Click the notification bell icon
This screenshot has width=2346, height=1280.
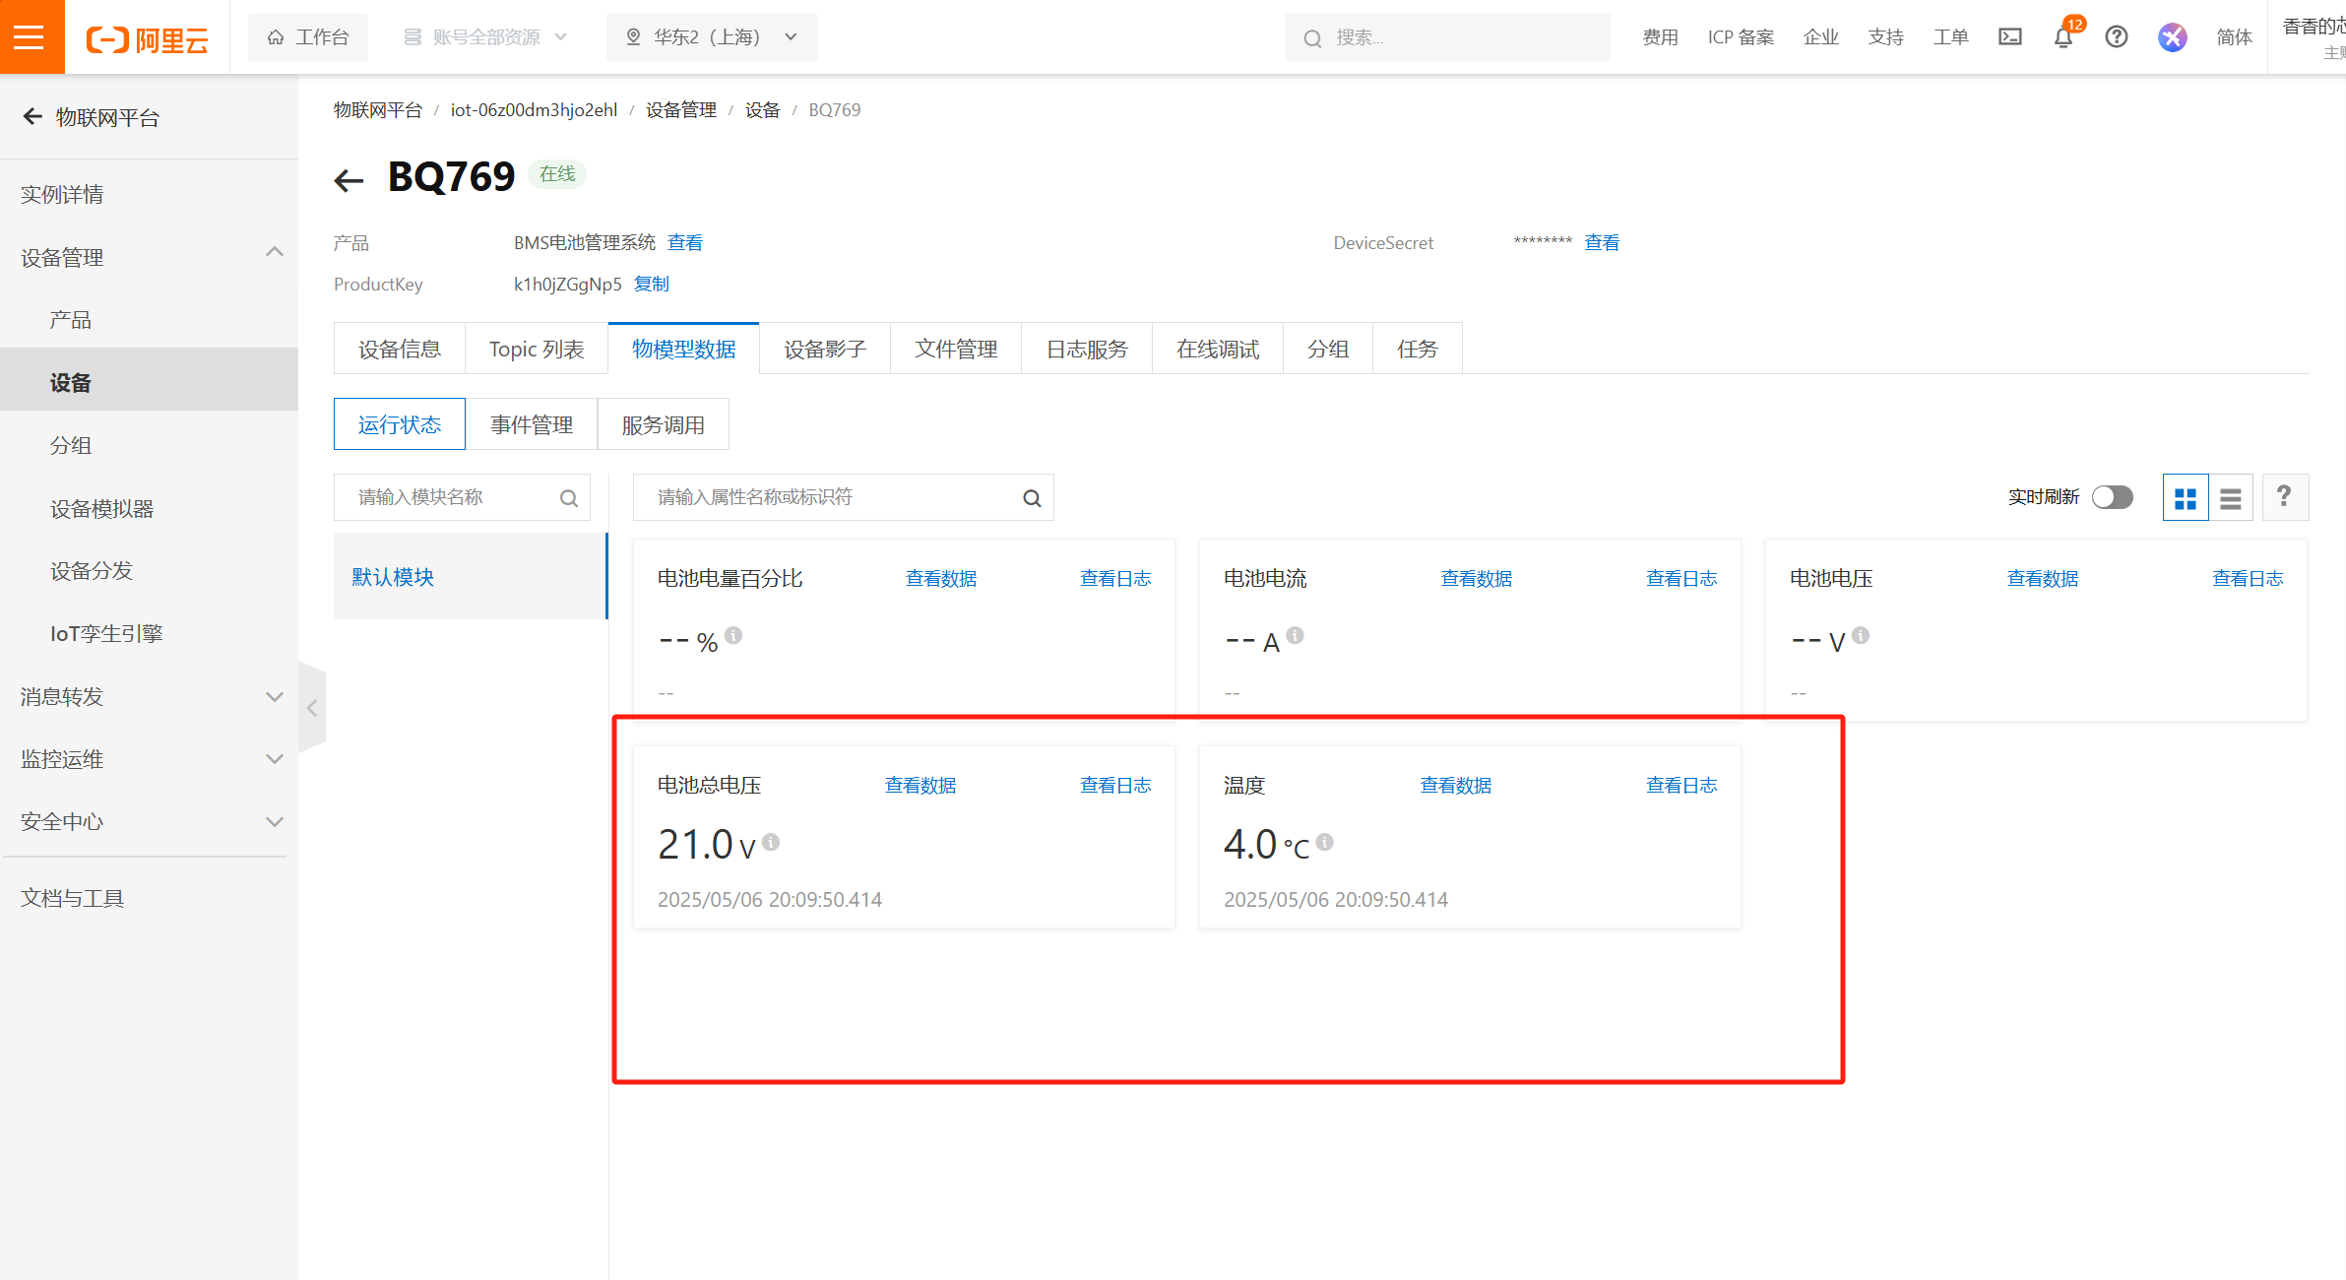point(2063,37)
